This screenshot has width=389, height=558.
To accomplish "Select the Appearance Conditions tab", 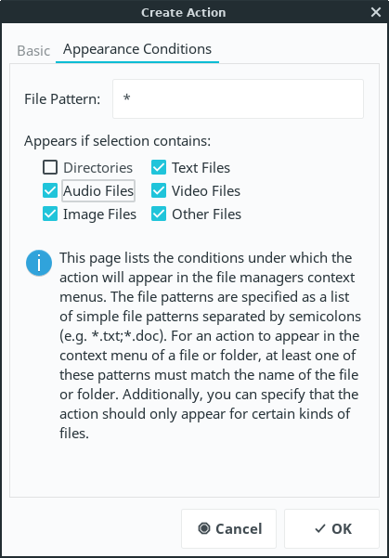I will coord(137,49).
